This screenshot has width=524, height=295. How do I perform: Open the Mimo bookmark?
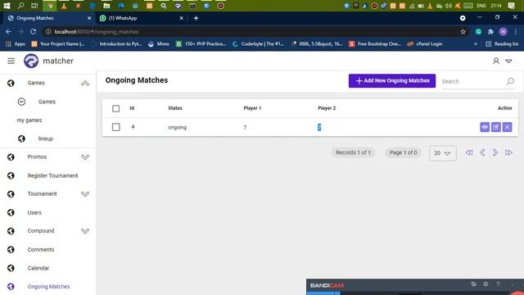coord(159,43)
